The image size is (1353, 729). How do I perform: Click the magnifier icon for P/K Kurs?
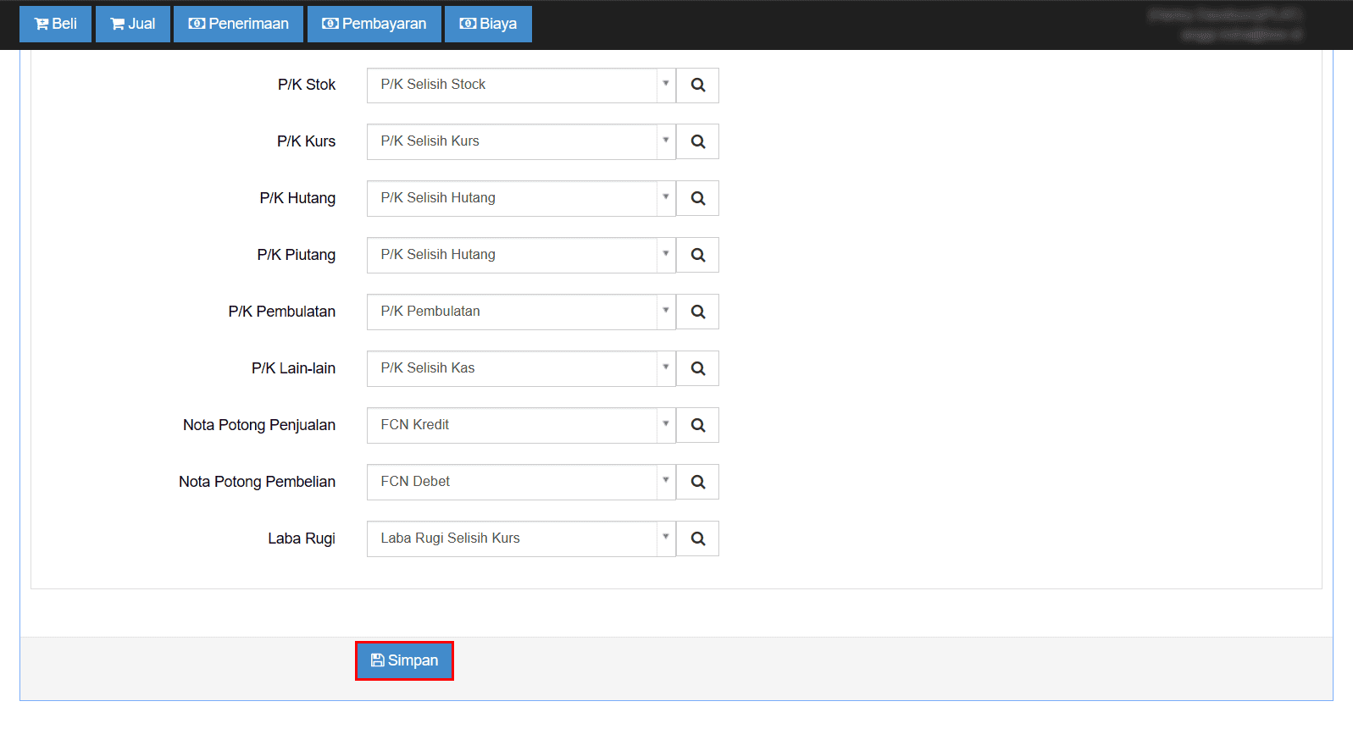coord(697,142)
